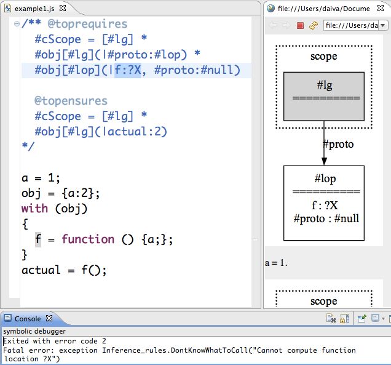This screenshot has height=365, width=391.
Task: Click the 'a = 1;' code line
Action: point(41,178)
